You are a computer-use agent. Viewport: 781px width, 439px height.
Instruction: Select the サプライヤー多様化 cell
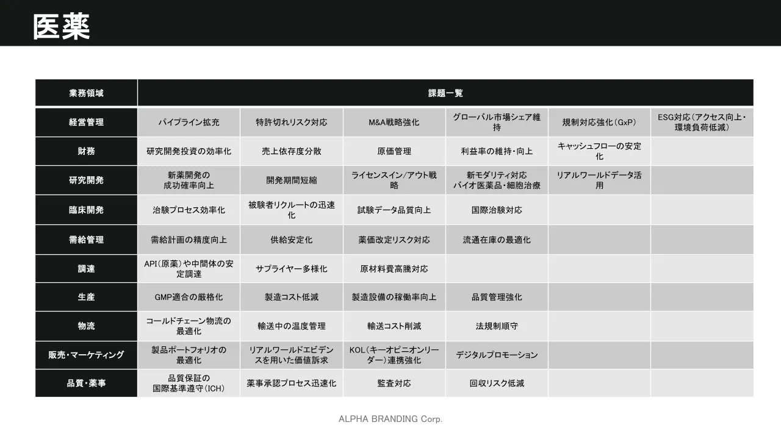point(292,268)
